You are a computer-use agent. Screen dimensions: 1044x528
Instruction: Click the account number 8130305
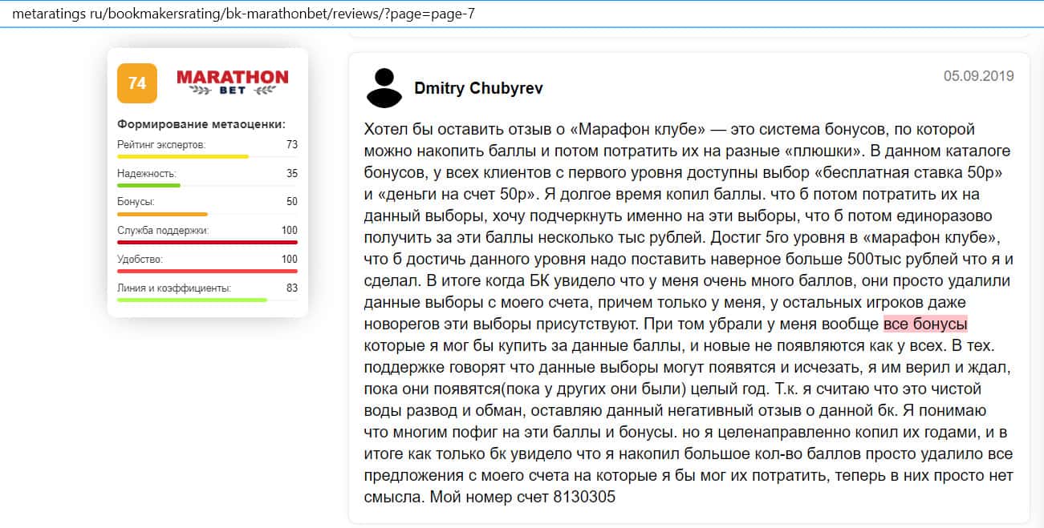583,497
